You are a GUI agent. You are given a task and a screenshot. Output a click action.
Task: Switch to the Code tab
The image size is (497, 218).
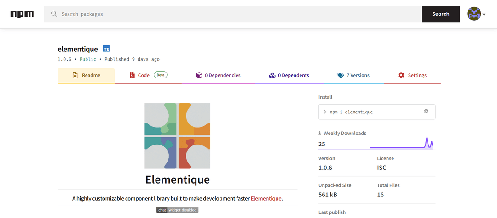(148, 76)
